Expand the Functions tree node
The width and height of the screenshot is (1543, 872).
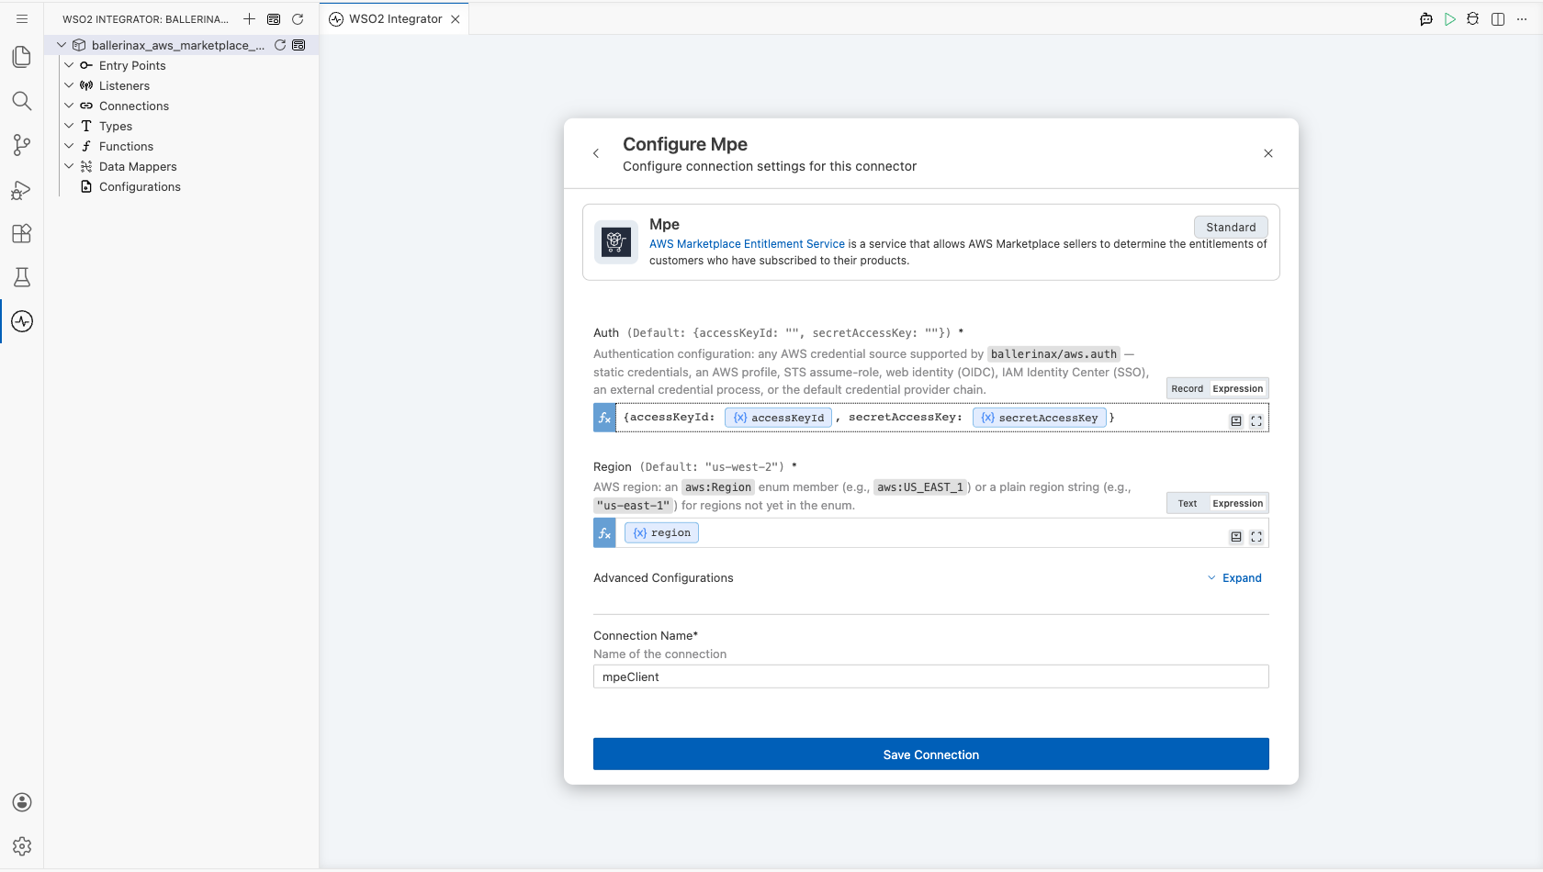click(x=69, y=146)
